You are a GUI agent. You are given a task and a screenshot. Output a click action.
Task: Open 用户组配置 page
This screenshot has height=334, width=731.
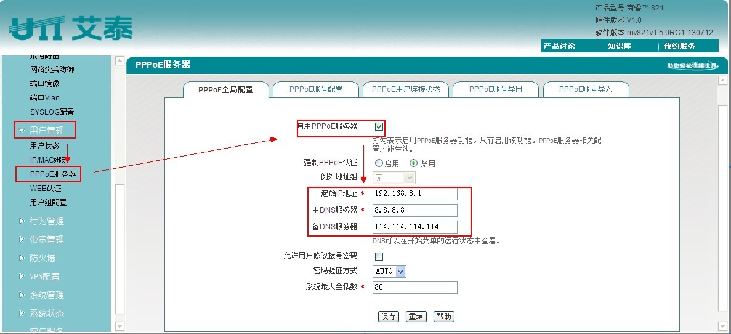(x=49, y=203)
